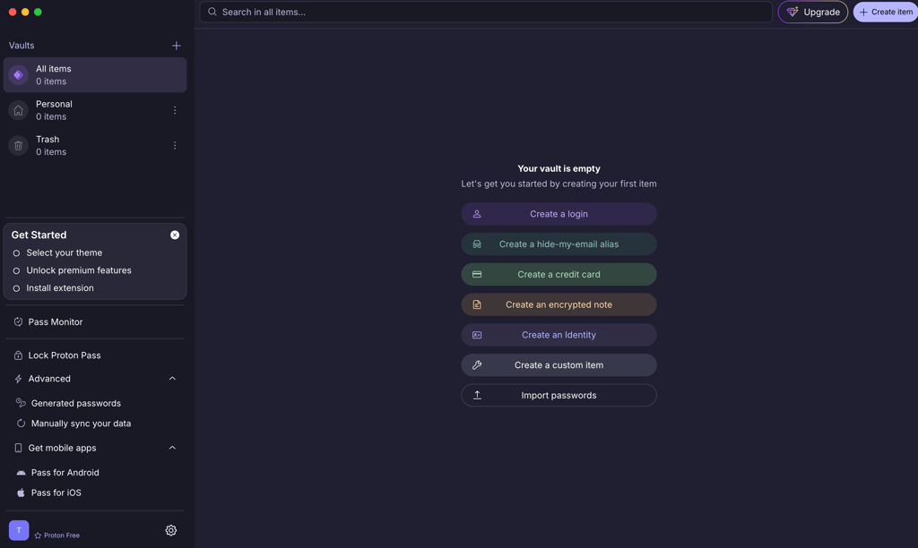Click the macOS green fullscreen window button

(38, 12)
